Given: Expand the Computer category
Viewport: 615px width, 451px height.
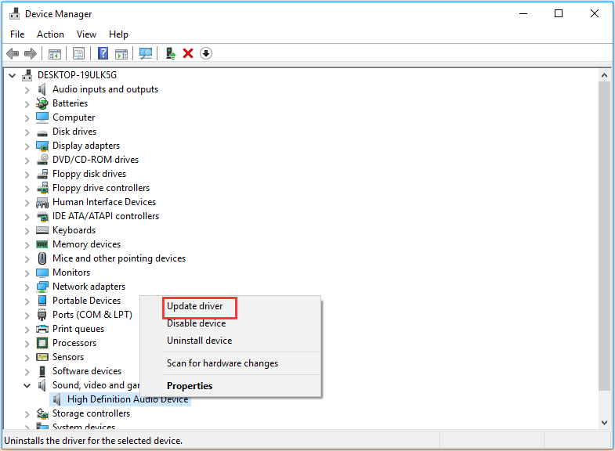Looking at the screenshot, I should click(x=27, y=118).
